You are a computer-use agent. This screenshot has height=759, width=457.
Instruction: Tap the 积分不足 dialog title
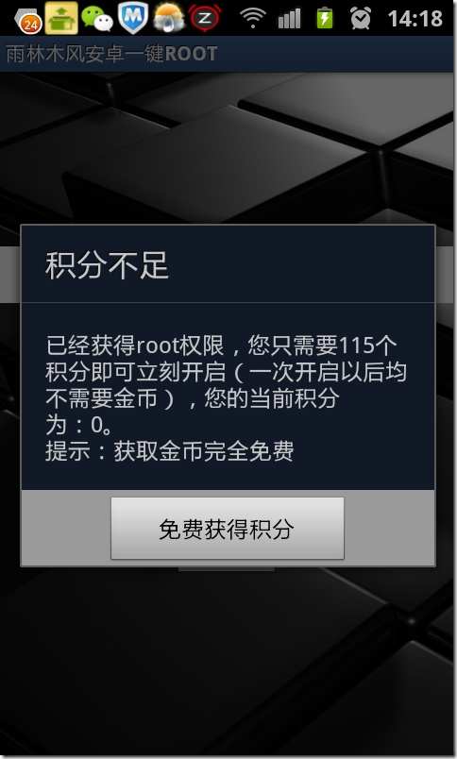click(x=107, y=266)
